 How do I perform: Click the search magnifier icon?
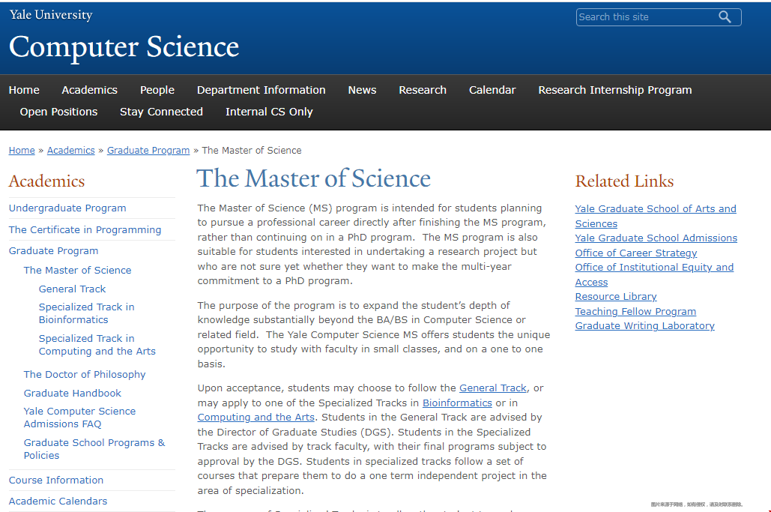[x=725, y=17]
